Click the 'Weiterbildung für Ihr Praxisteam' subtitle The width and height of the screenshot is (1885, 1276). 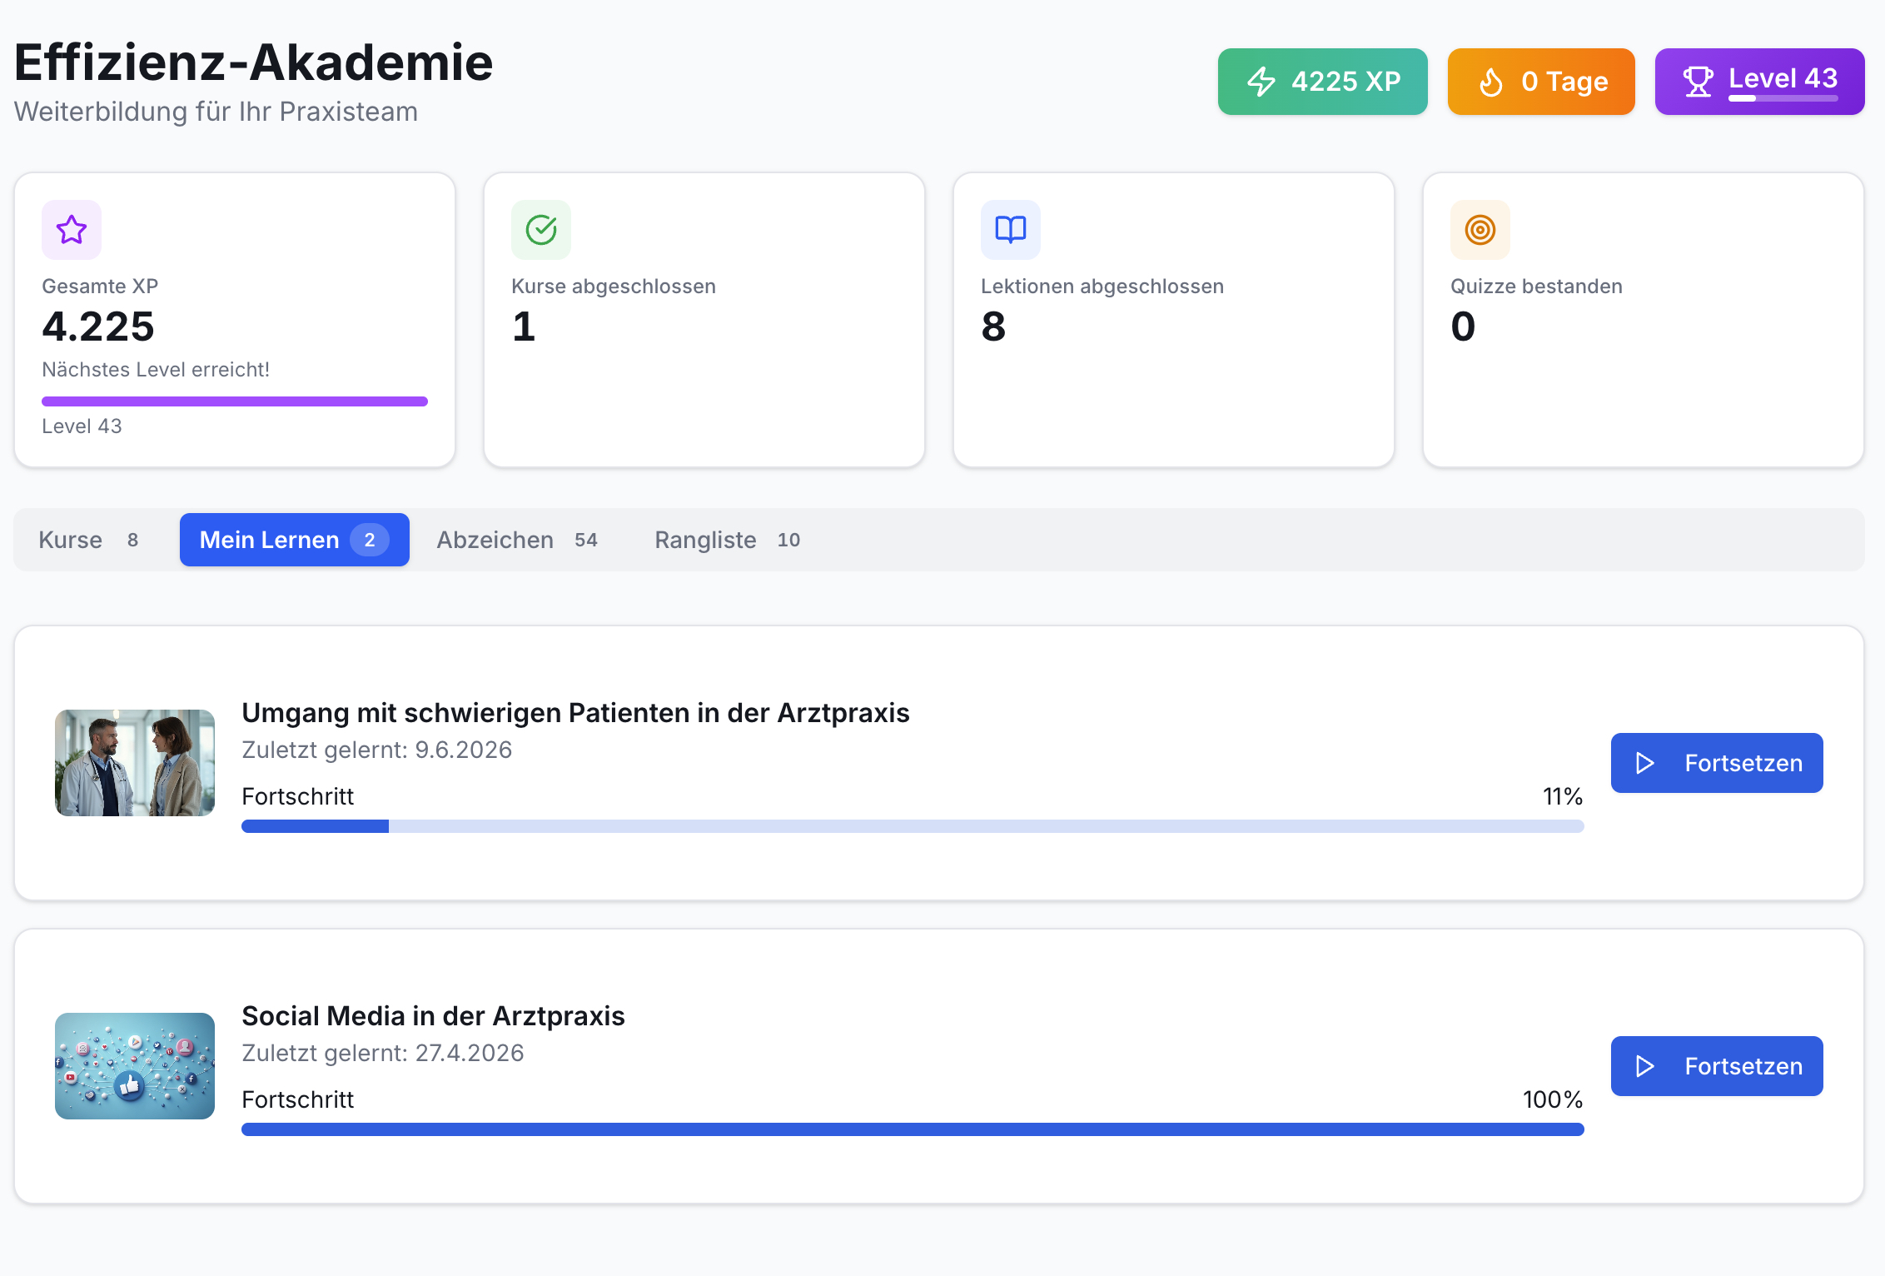(216, 112)
